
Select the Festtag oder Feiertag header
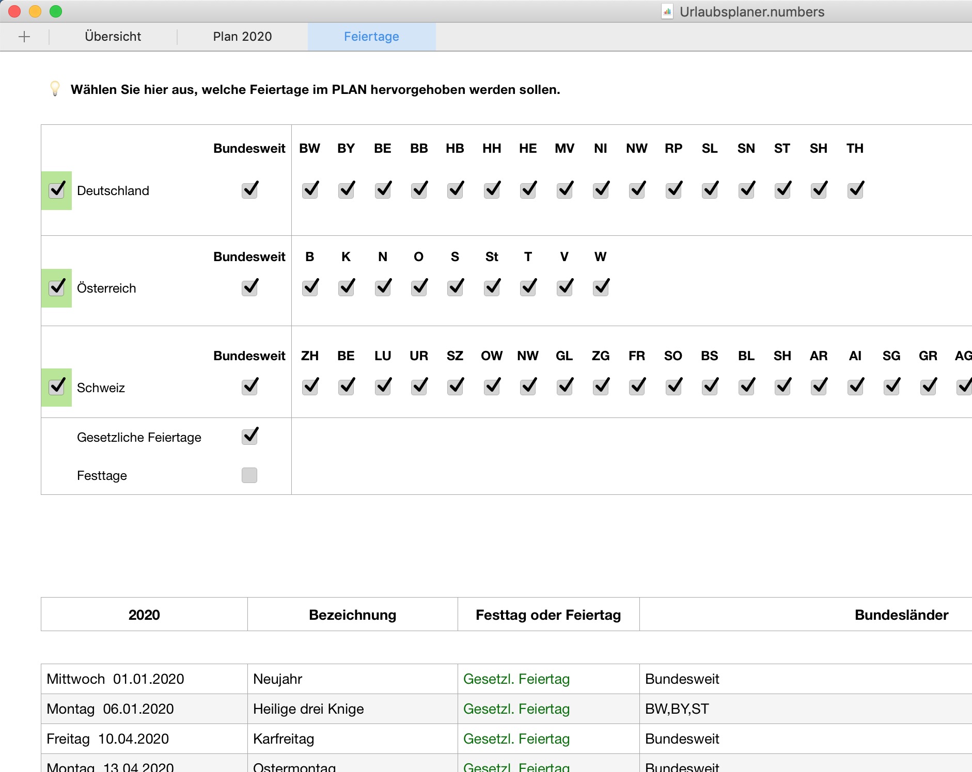tap(548, 615)
